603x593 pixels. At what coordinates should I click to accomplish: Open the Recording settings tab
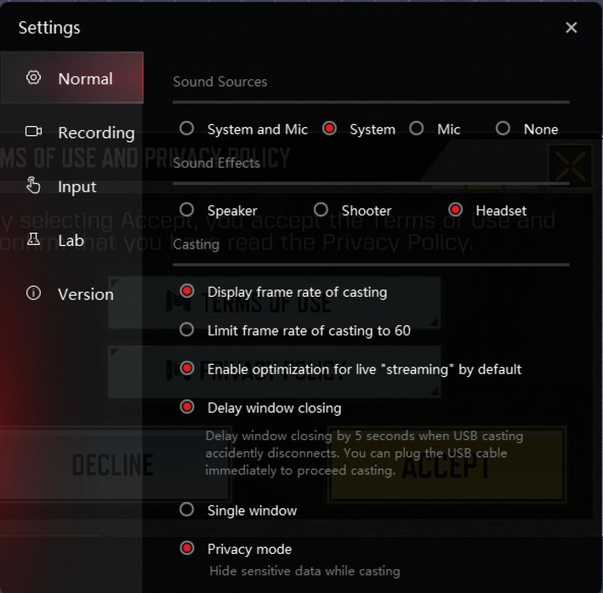[95, 133]
